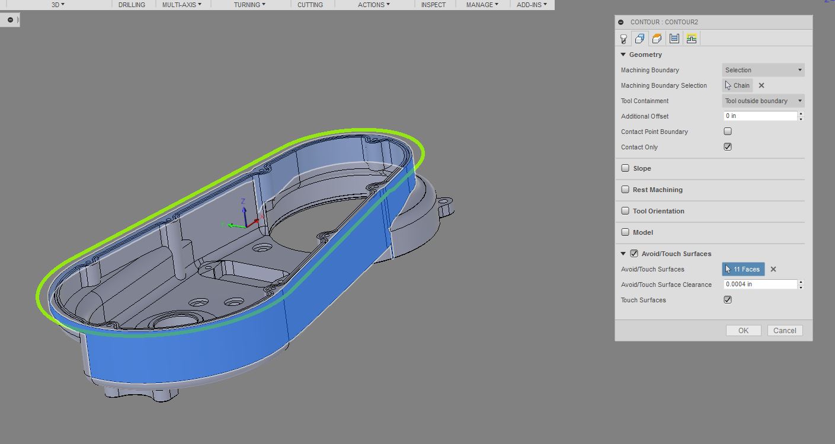The height and width of the screenshot is (444, 835).
Task: Open the Tool Containment dropdown
Action: point(763,100)
